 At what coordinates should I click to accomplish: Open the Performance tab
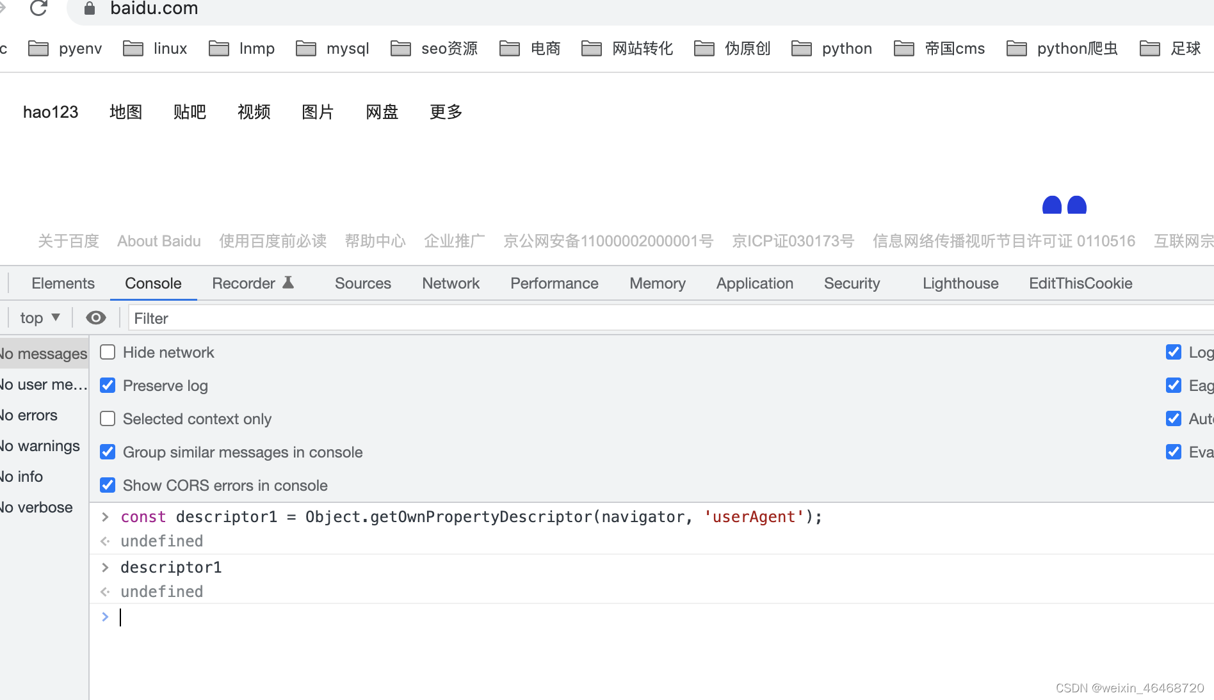pos(554,283)
